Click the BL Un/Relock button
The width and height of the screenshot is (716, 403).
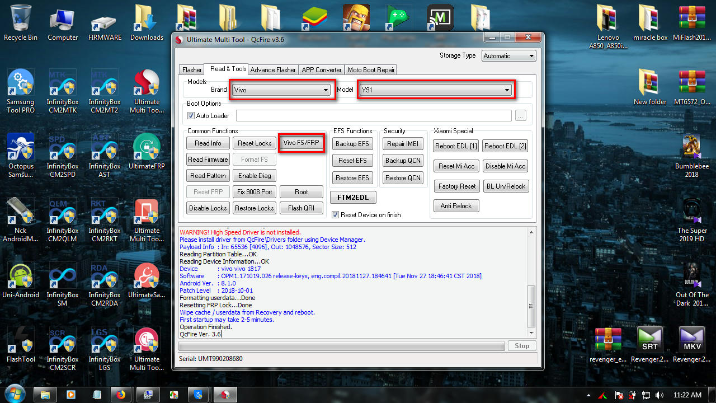[x=506, y=186]
